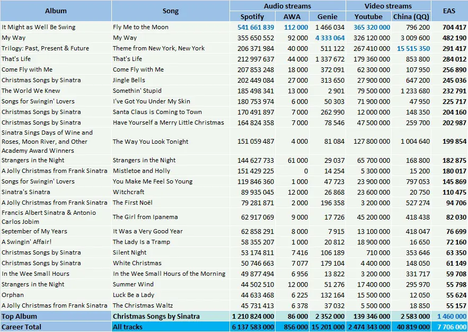The width and height of the screenshot is (468, 332).
Task: Click My Way Spotify value 355 650 552
Action: click(255, 38)
